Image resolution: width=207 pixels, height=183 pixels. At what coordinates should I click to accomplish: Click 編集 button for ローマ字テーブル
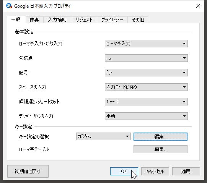point(160,149)
